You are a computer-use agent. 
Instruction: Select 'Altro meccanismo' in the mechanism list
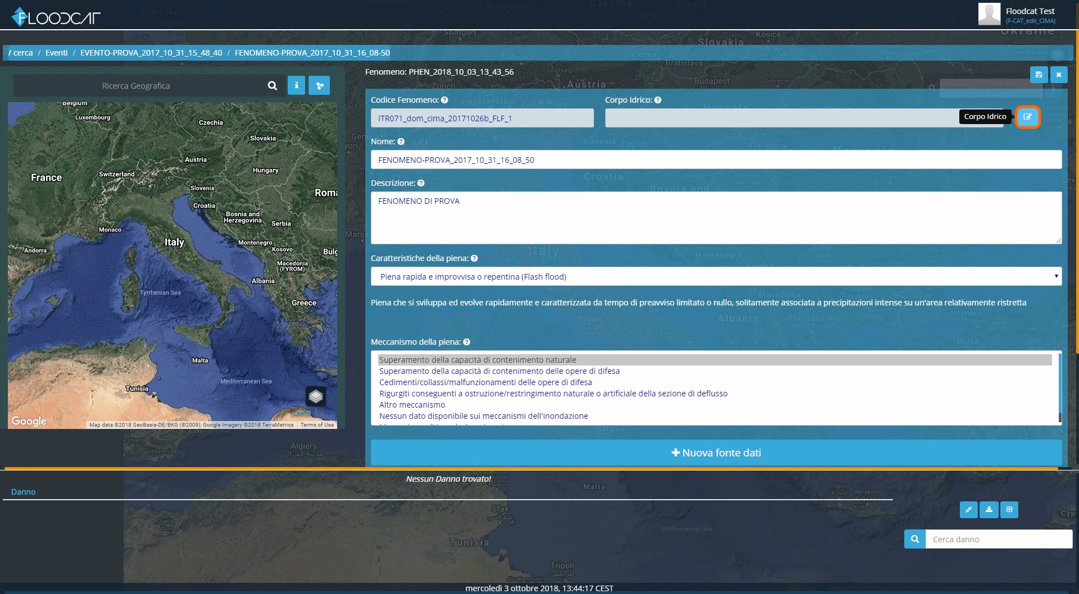[412, 405]
